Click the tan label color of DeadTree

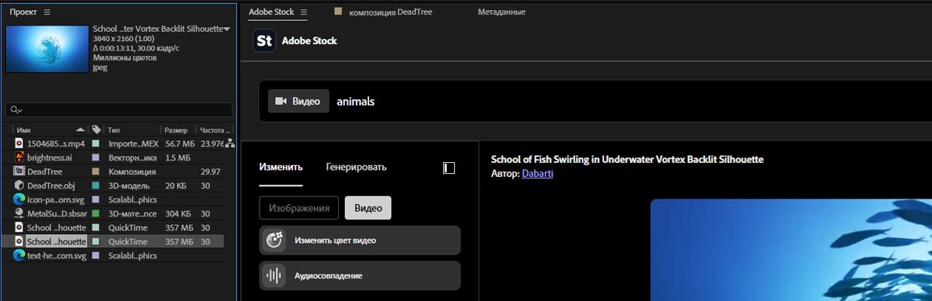point(96,171)
